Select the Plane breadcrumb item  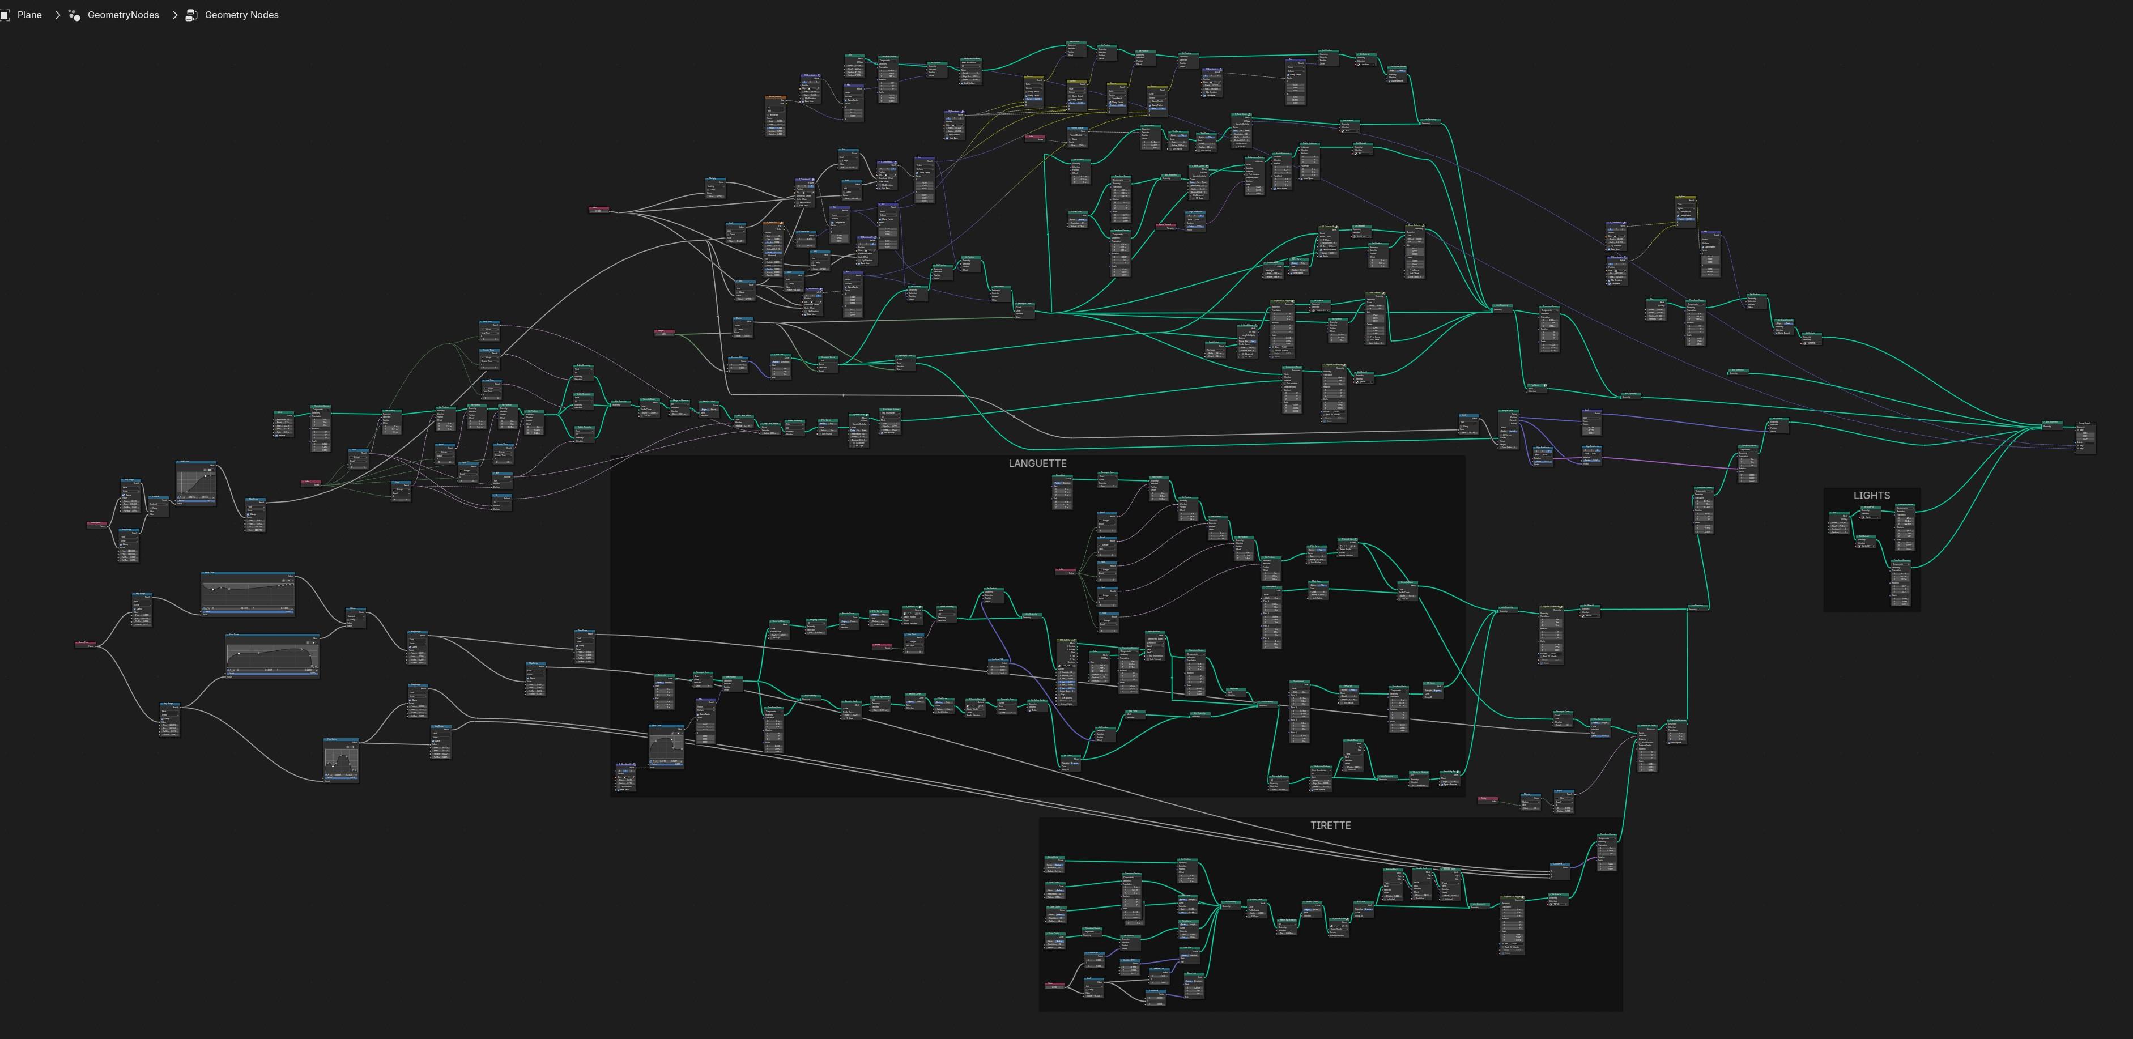point(29,15)
